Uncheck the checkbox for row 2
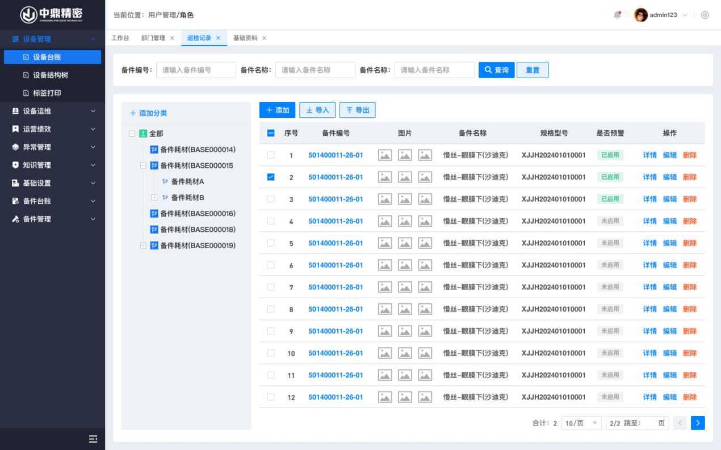This screenshot has height=450, width=721. 271,177
